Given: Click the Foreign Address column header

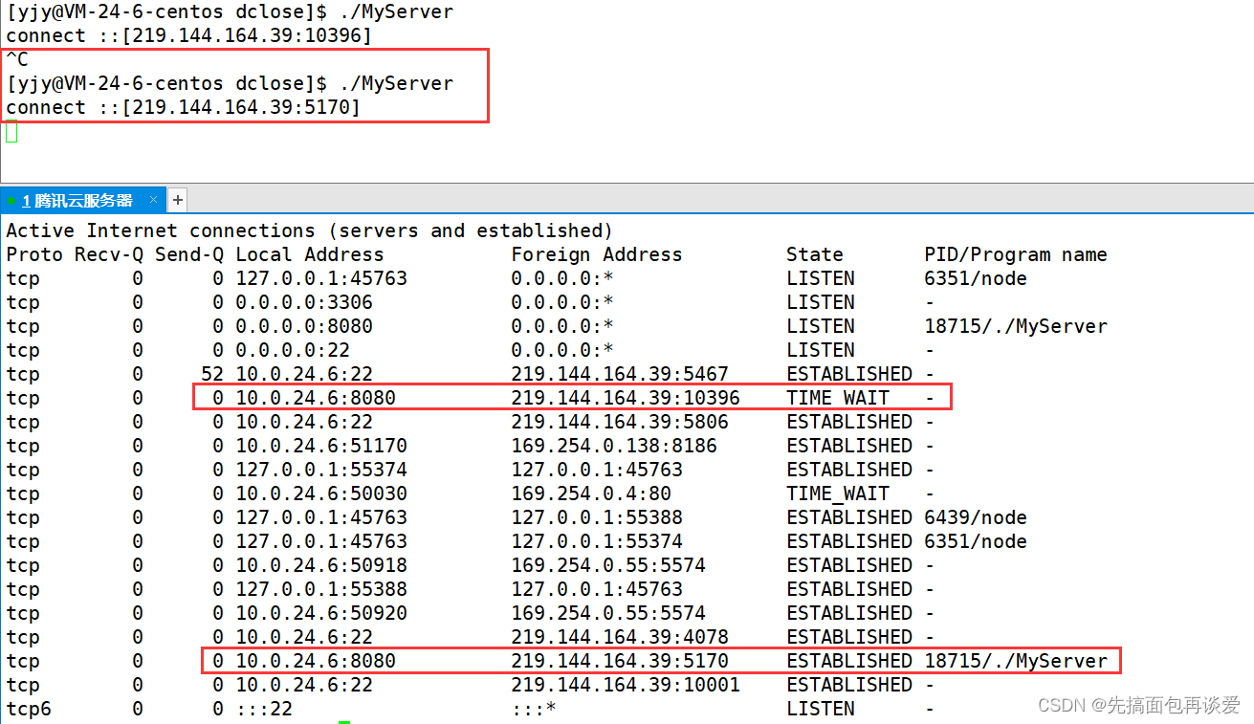Looking at the screenshot, I should click(597, 254).
